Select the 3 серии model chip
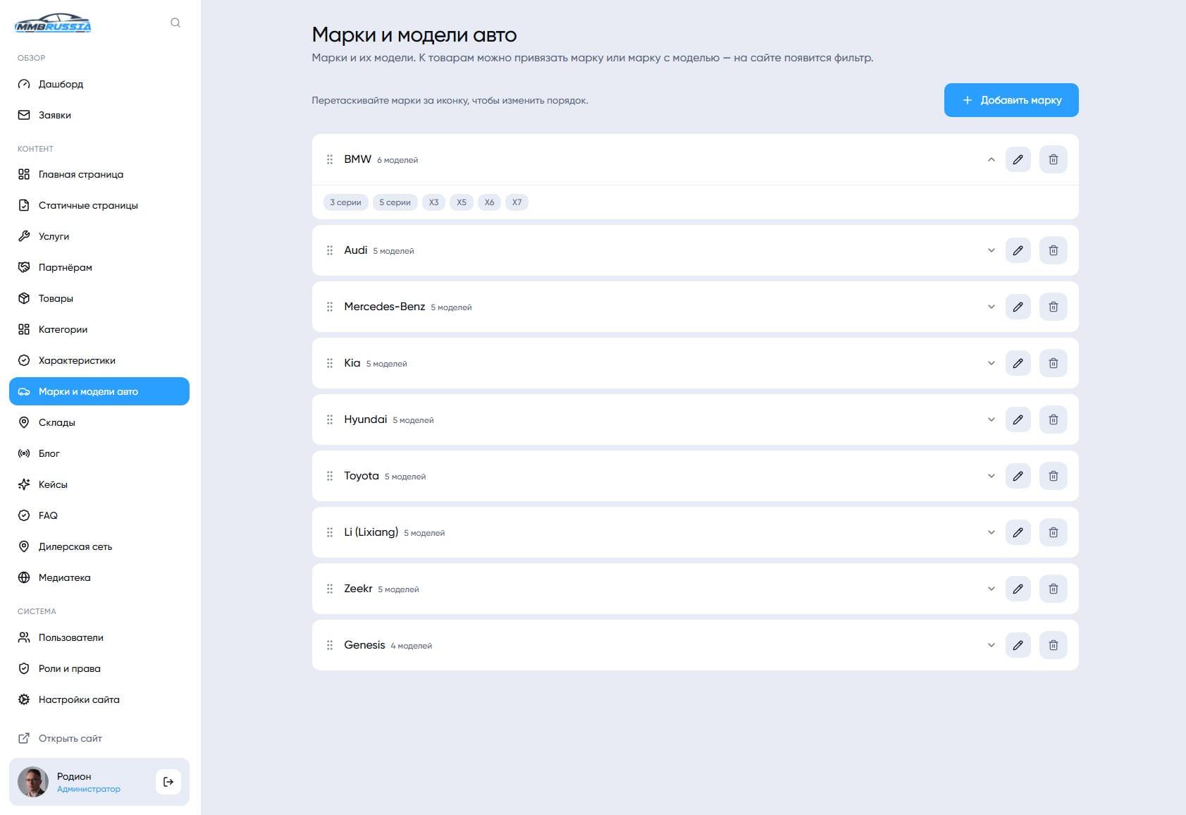The image size is (1186, 815). (x=345, y=202)
